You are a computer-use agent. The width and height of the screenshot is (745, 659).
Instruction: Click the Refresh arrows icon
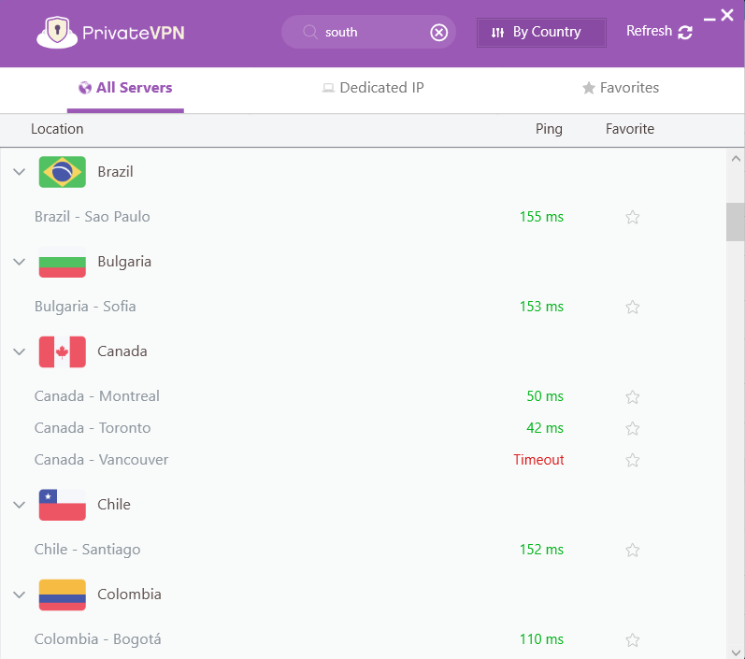click(x=684, y=33)
